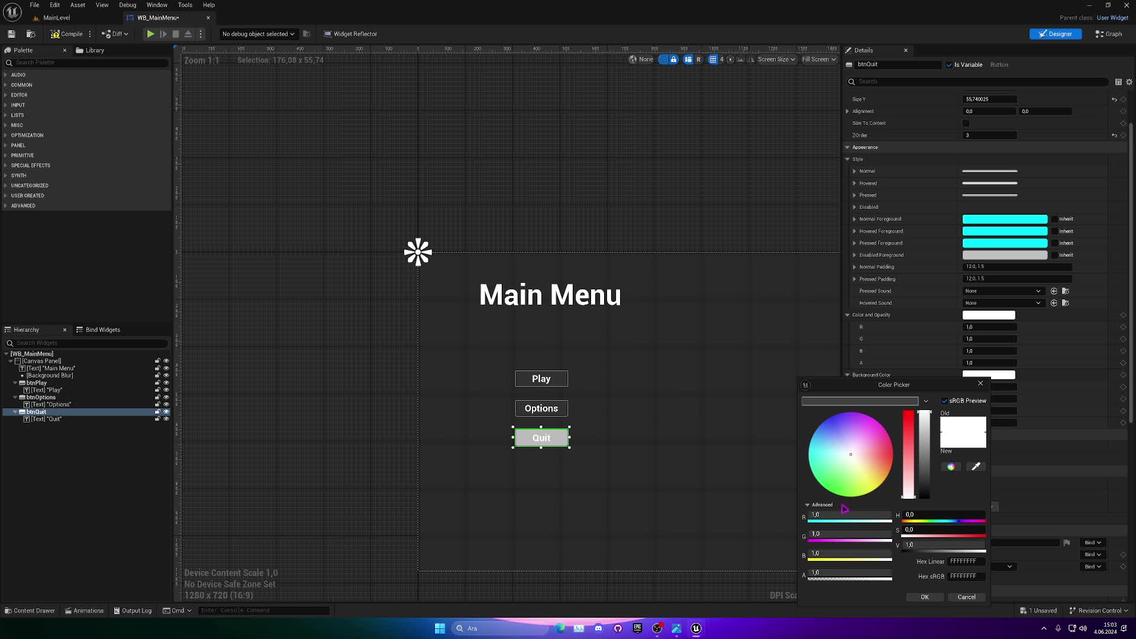The height and width of the screenshot is (639, 1136).
Task: Toggle sRGB Preview checkbox in Color Picker
Action: point(944,401)
